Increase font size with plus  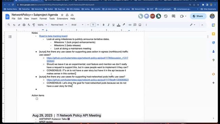(x=98, y=25)
